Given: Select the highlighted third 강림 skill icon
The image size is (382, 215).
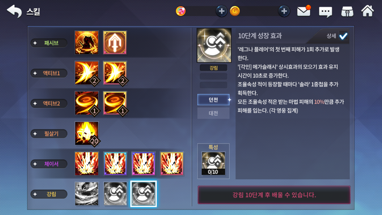Looking at the screenshot, I should pyautogui.click(x=143, y=194).
